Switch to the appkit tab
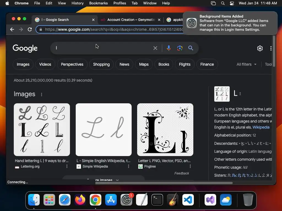The width and height of the screenshot is (282, 211). tap(174, 20)
